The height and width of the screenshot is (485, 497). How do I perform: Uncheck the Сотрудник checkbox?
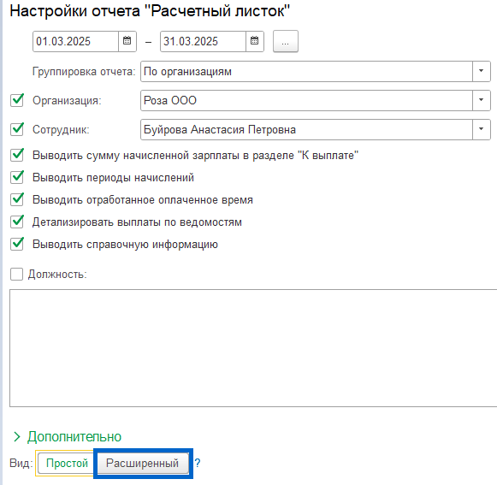[17, 129]
